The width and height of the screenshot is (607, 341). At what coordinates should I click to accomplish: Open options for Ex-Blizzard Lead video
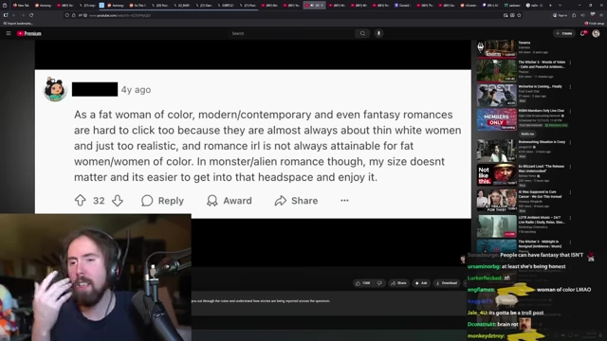point(570,167)
